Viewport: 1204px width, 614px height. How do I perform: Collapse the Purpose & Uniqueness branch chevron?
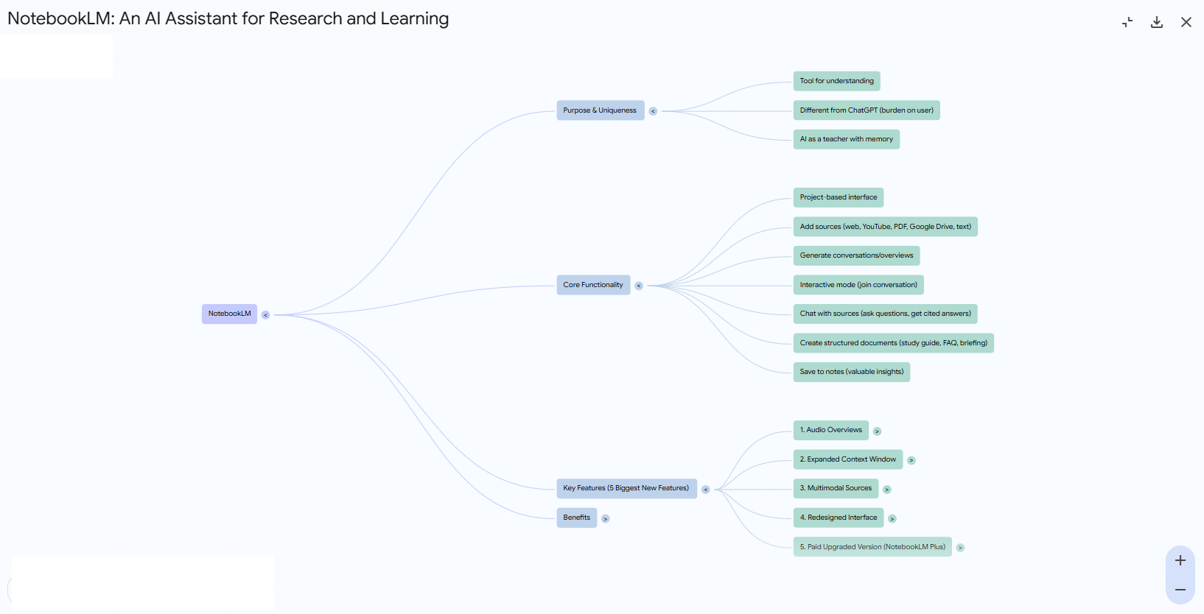coord(653,111)
